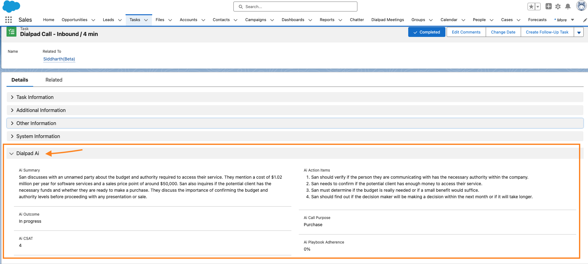Image resolution: width=588 pixels, height=264 pixels.
Task: Open the Accounts tab
Action: (x=188, y=20)
